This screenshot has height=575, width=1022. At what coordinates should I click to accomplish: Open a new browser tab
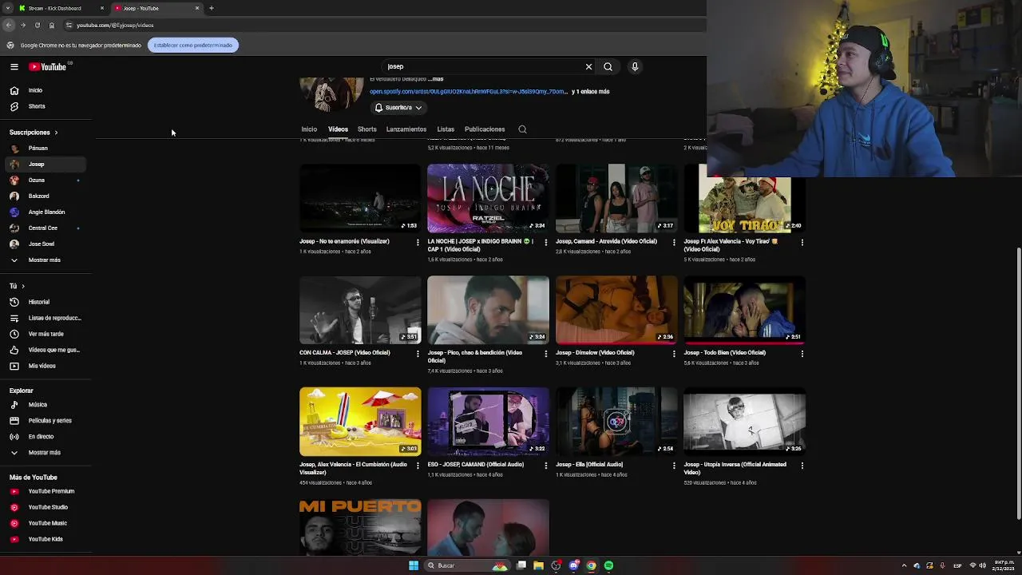coord(212,8)
